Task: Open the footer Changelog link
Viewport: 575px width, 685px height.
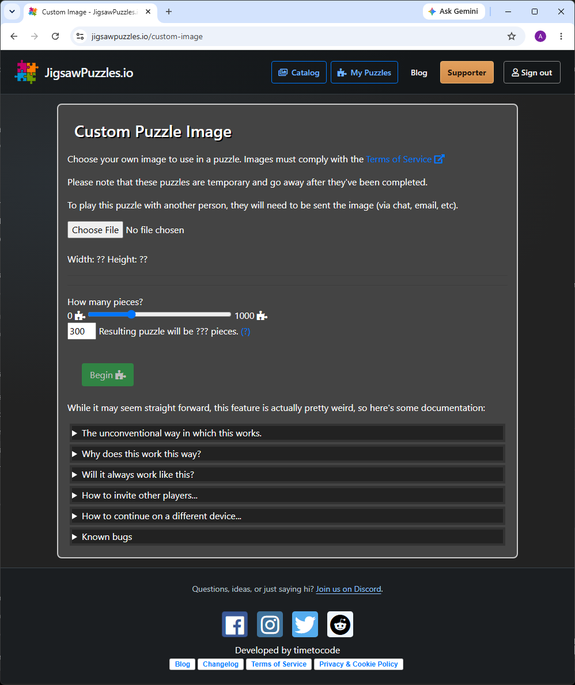Action: (221, 664)
